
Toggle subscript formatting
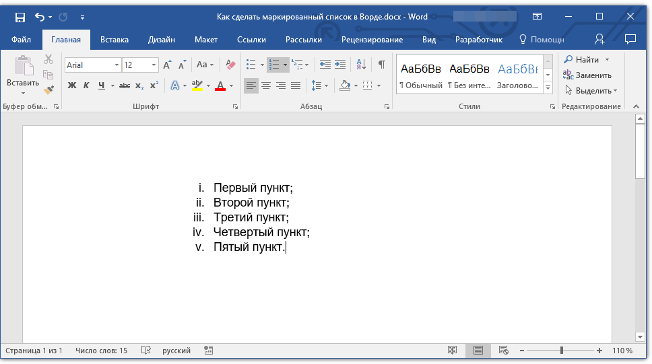click(x=139, y=85)
